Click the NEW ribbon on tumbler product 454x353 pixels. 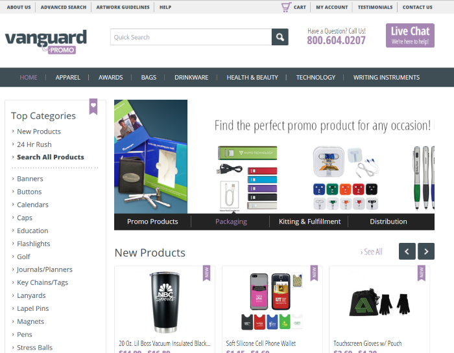click(206, 273)
